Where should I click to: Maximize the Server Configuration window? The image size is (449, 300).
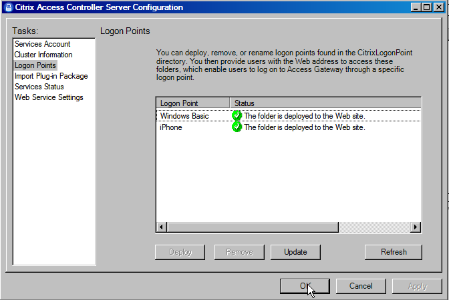coord(427,7)
